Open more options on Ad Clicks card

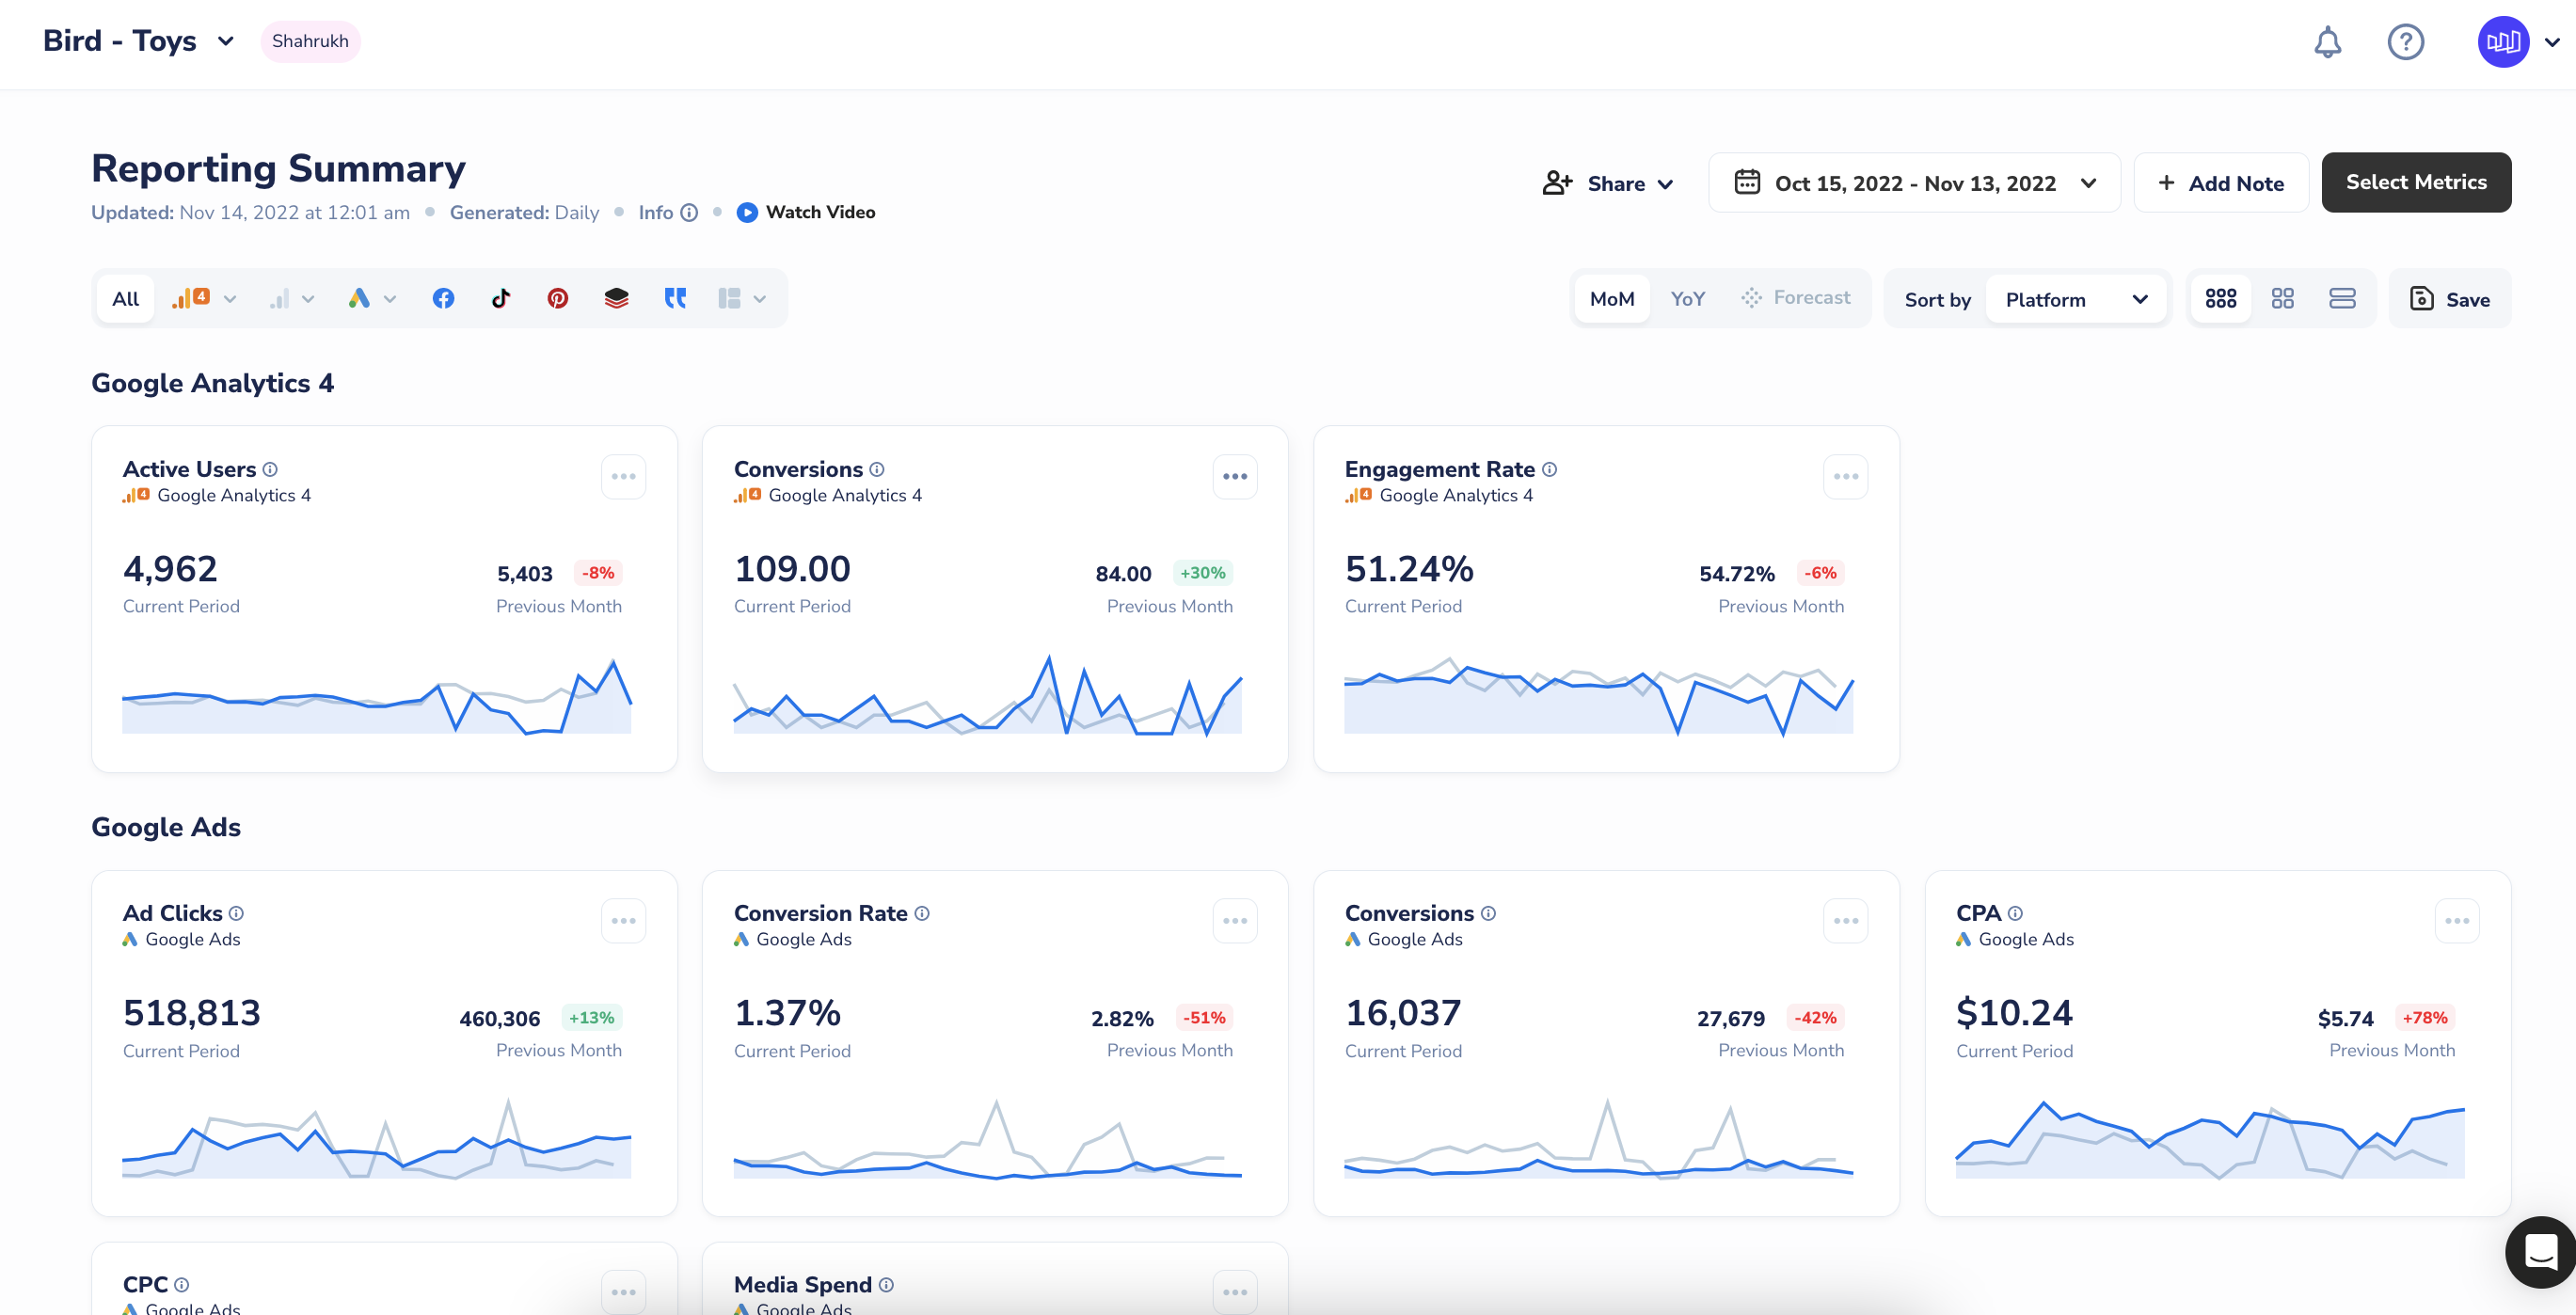click(x=624, y=921)
